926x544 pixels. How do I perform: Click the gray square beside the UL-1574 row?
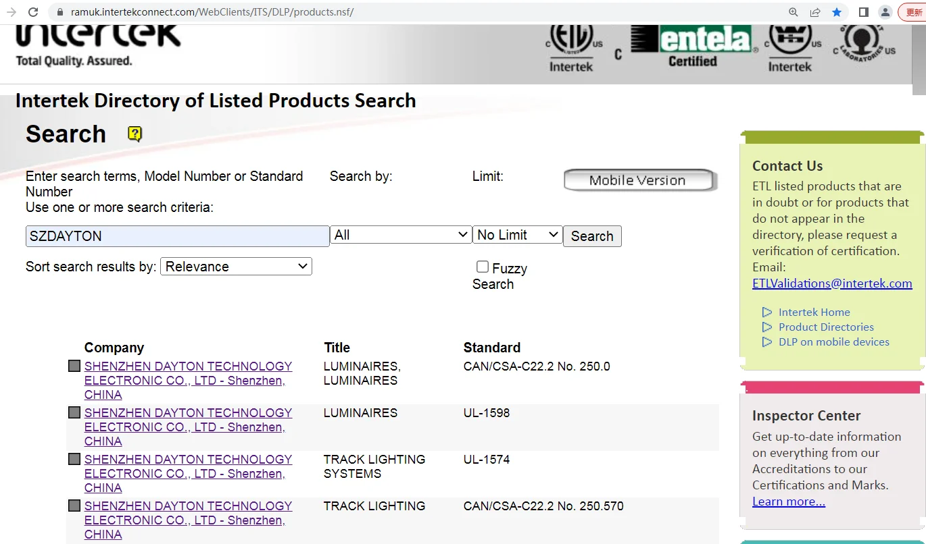(74, 460)
